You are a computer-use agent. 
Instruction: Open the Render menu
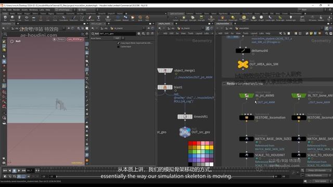pyautogui.click(x=16, y=10)
